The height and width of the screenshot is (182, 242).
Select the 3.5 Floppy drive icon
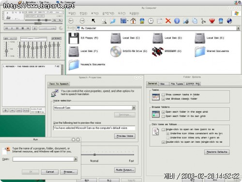pos(74,38)
